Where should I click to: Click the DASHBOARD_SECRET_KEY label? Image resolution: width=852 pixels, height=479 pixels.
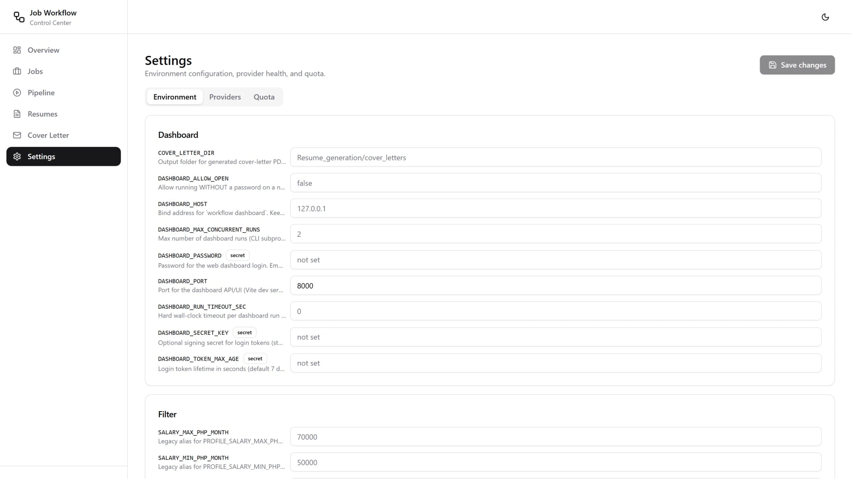(x=193, y=333)
